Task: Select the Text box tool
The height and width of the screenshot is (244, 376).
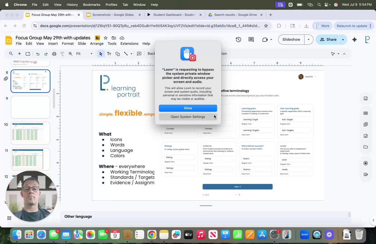Action: click(109, 54)
